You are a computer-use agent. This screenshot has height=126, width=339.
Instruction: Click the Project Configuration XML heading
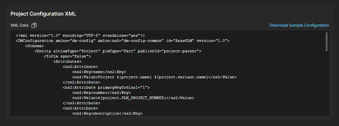43,14
